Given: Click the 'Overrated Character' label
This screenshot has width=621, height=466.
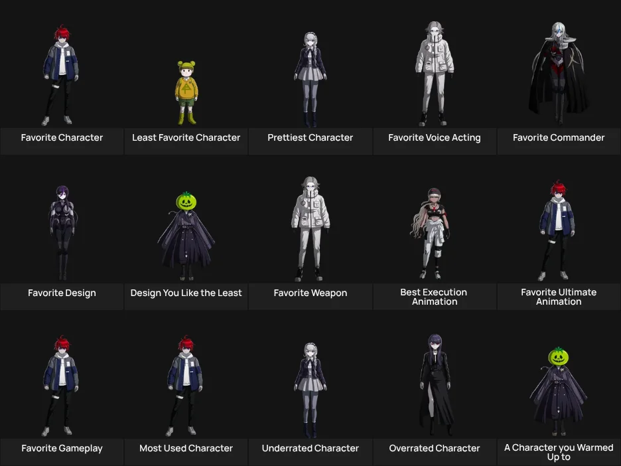Looking at the screenshot, I should tap(435, 448).
